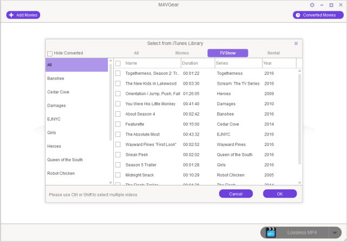This screenshot has height=242, width=347.
Task: Check the Featurette row checkbox
Action: (118, 124)
